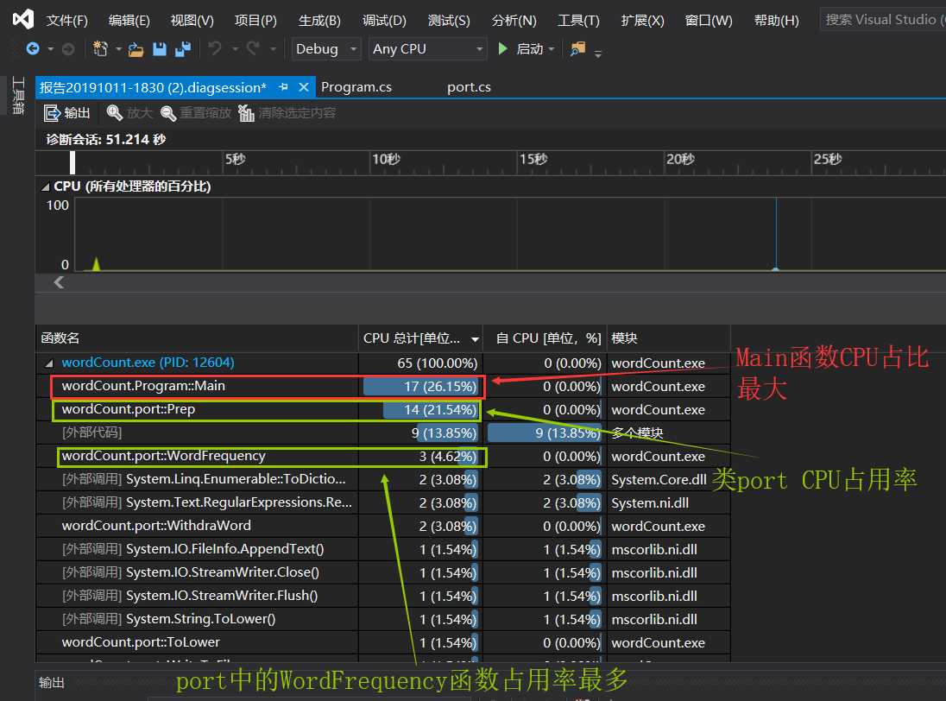Open the 工具(T) menu
Image resolution: width=946 pixels, height=701 pixels.
[x=578, y=21]
